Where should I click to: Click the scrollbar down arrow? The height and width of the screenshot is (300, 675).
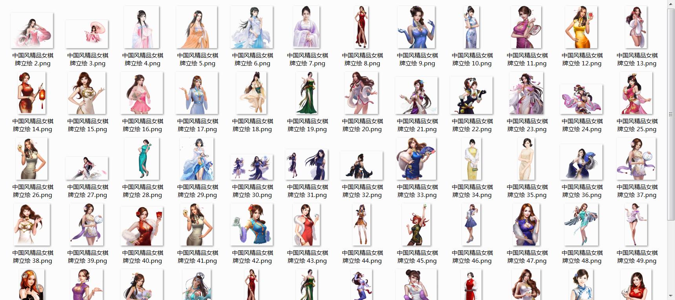click(x=671, y=296)
